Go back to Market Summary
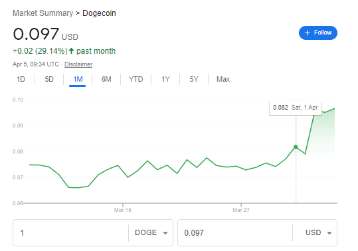The image size is (358, 251). pyautogui.click(x=43, y=13)
